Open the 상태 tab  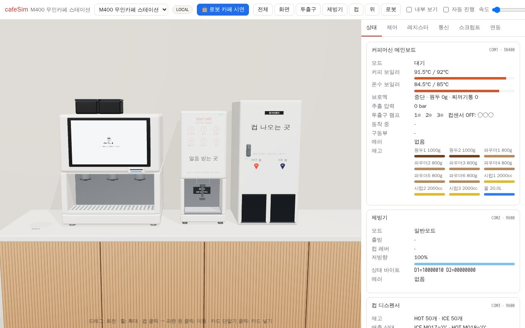click(x=372, y=27)
